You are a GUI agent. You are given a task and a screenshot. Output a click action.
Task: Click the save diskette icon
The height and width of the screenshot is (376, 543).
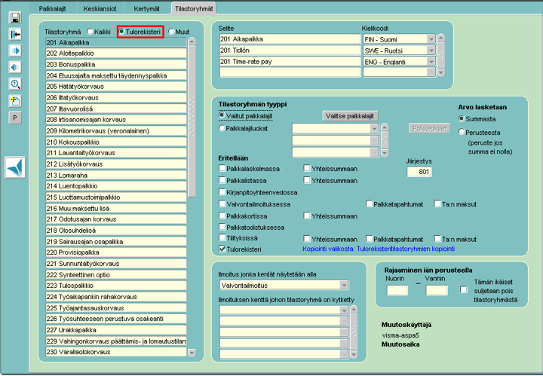15,17
